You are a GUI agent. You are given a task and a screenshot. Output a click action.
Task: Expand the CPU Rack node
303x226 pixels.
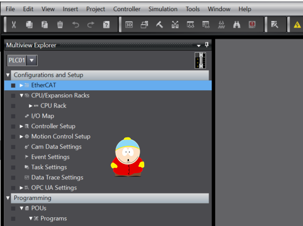[30, 106]
